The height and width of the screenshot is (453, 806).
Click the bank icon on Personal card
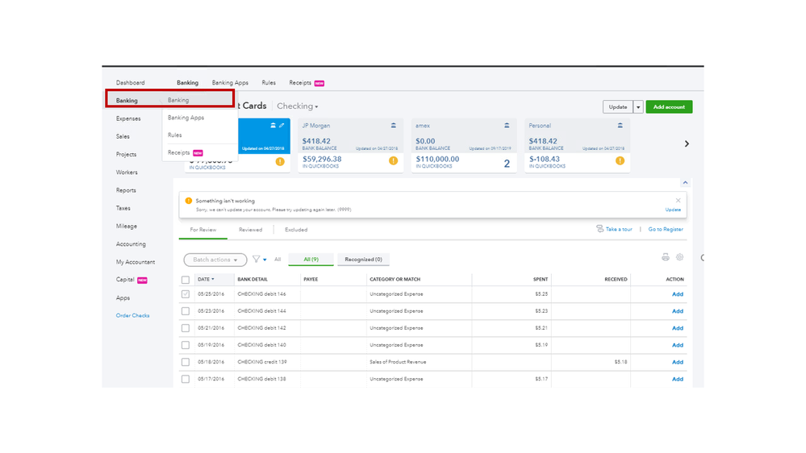coord(620,125)
